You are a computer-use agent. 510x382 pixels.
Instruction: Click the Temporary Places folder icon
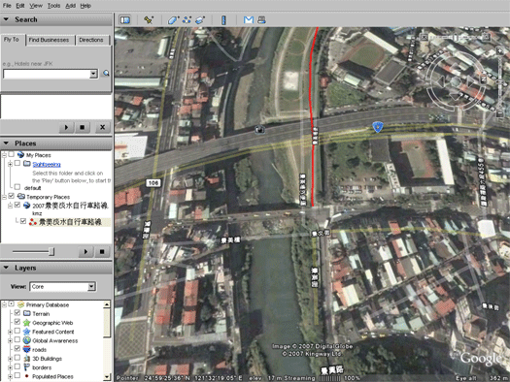[x=21, y=197]
